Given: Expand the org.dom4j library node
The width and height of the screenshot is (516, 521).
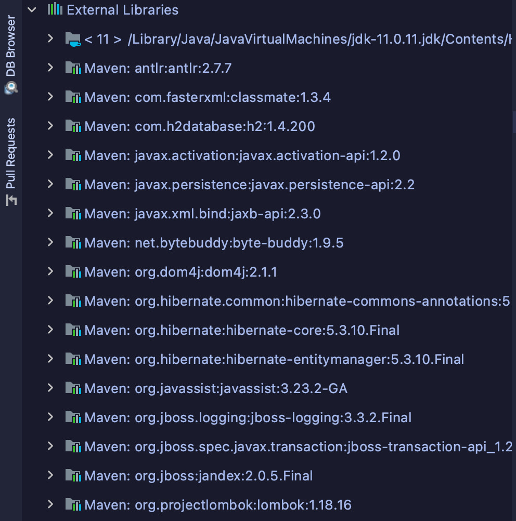Looking at the screenshot, I should pyautogui.click(x=50, y=271).
